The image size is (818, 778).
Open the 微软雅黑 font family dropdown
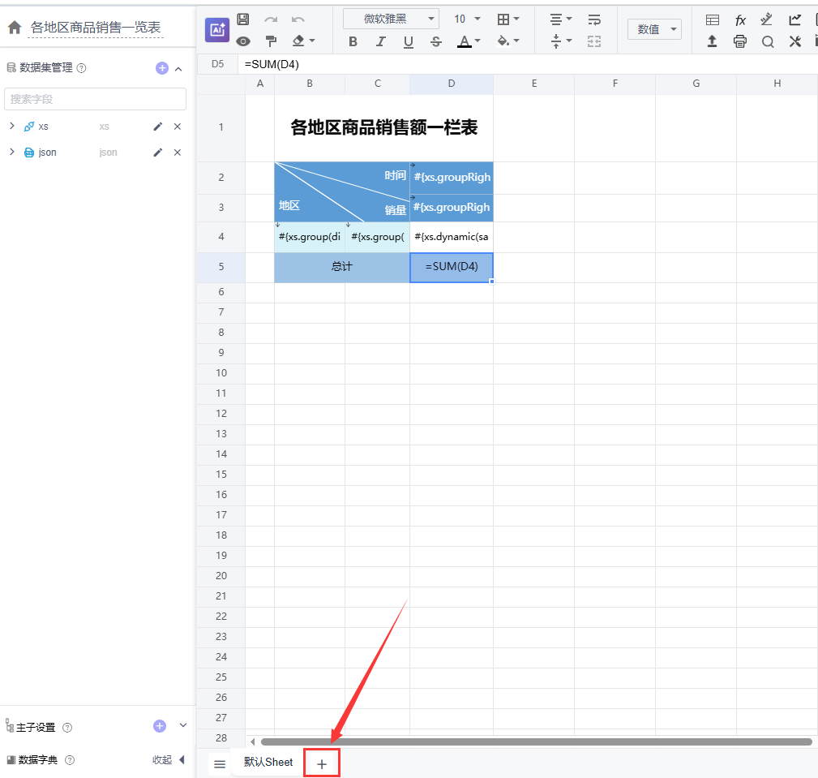(391, 19)
